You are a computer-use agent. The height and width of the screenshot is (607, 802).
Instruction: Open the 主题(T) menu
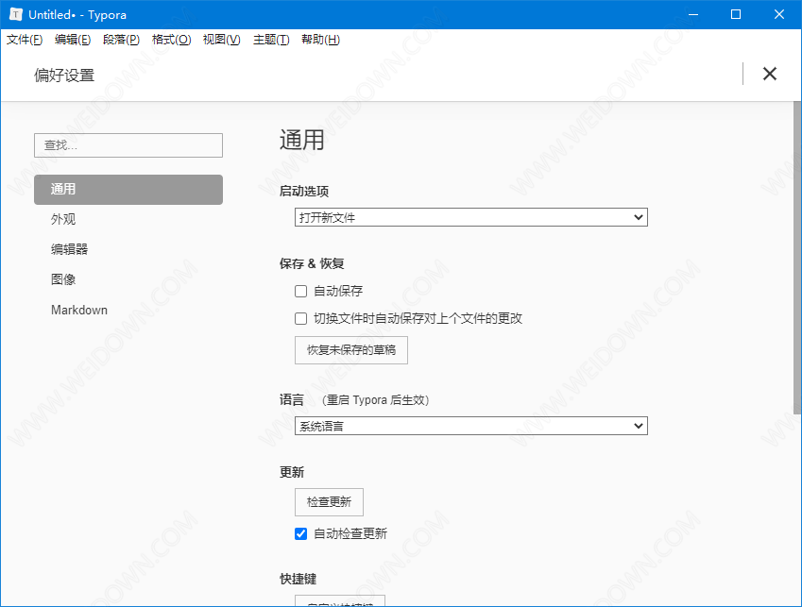(271, 40)
